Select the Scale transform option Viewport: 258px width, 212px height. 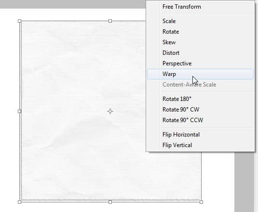200,21
